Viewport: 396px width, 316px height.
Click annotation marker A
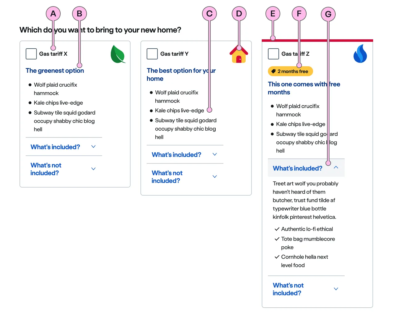tap(53, 14)
